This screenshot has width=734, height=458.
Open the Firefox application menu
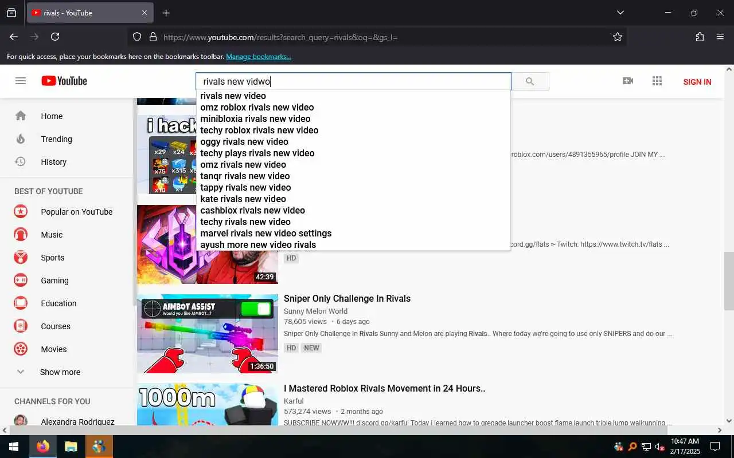point(720,37)
